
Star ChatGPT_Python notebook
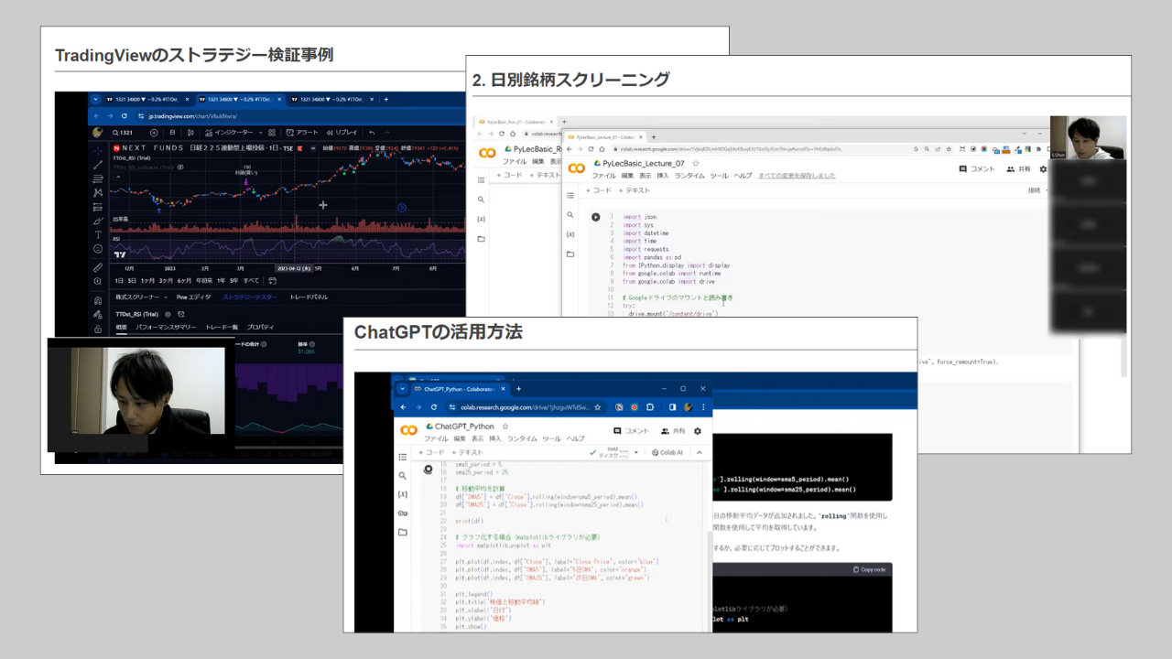point(505,427)
